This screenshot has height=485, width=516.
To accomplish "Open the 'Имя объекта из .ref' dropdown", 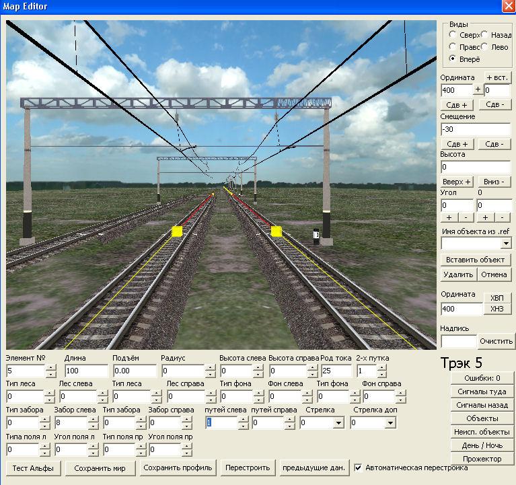I will [505, 244].
